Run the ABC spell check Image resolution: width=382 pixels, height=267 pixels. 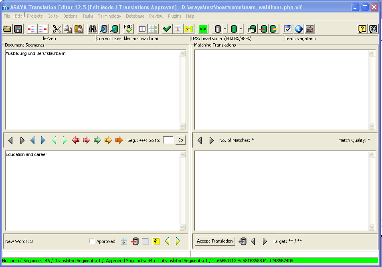(x=128, y=29)
